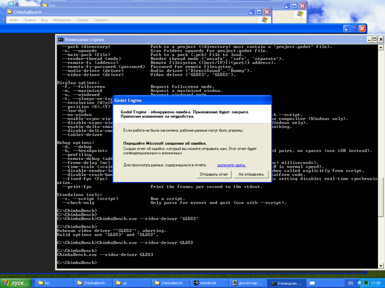The image size is (385, 288).
Task: Open the Справка menu in ChimbaBench window
Action: click(101, 20)
